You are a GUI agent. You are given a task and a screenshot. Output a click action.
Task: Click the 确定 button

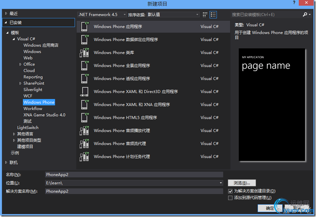tap(270, 208)
